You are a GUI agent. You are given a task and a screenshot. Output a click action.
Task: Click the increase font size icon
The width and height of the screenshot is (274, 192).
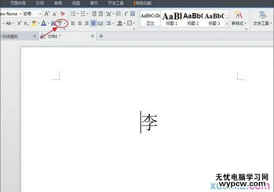click(x=47, y=14)
